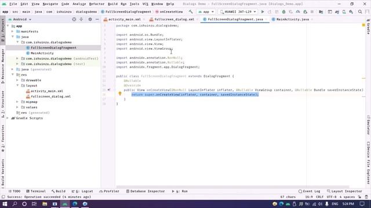Open the TODO tool window
The width and height of the screenshot is (371, 208).
[x=14, y=191]
